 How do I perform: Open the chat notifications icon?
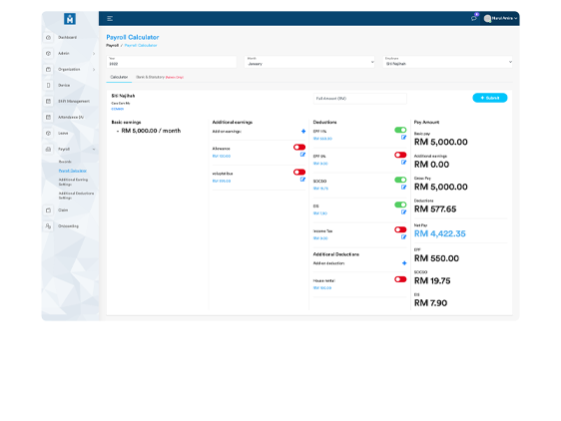tap(474, 18)
